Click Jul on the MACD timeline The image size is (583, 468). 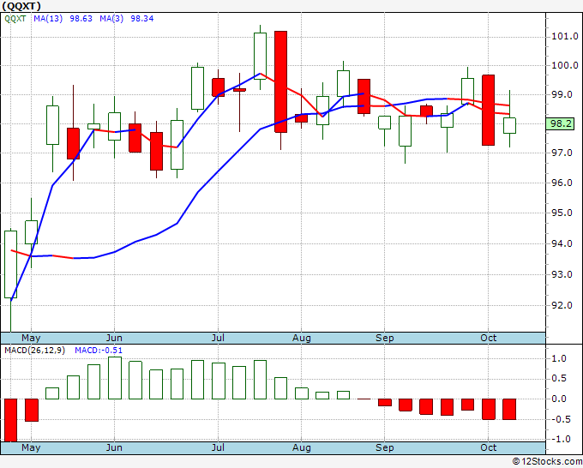click(x=218, y=447)
